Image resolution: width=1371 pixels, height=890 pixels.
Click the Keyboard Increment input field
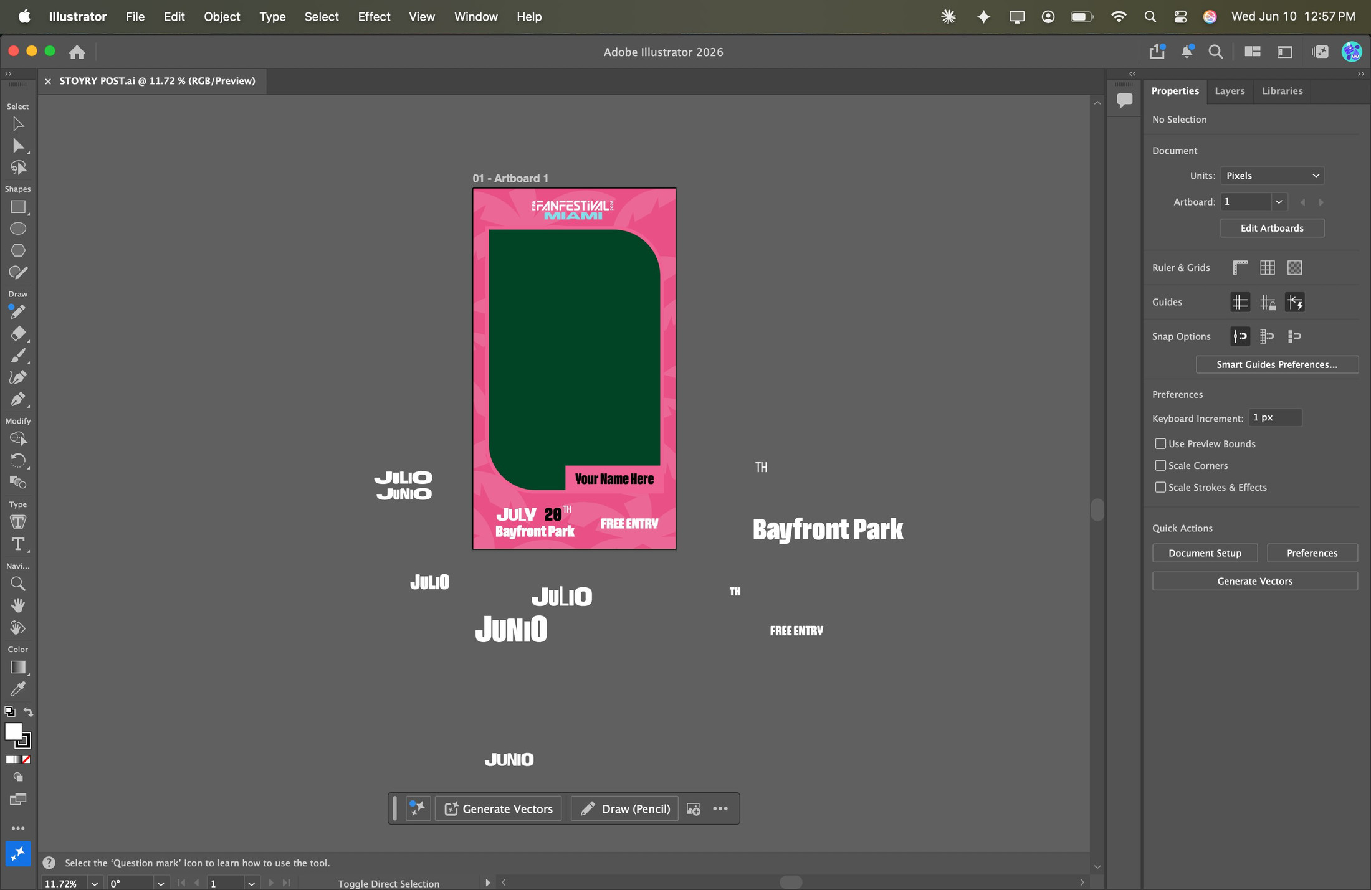click(1275, 418)
